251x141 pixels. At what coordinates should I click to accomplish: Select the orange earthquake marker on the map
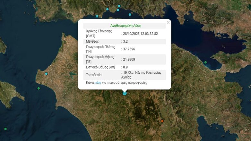162,121
